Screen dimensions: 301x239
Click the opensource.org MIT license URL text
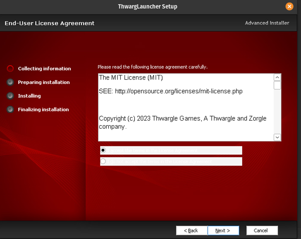(179, 91)
